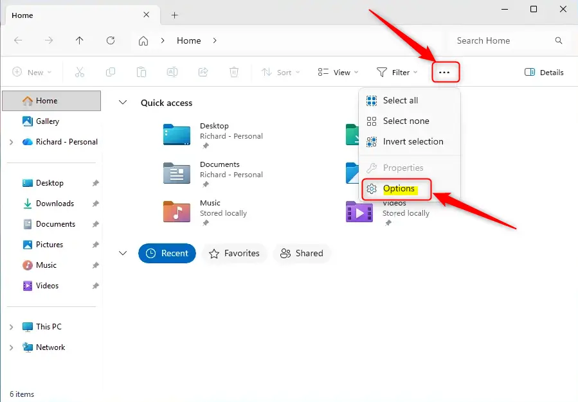Click the chevron before Home in breadcrumb
This screenshot has width=578, height=402.
[163, 40]
